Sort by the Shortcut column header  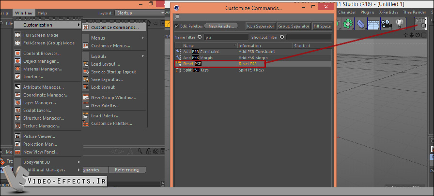(x=312, y=46)
